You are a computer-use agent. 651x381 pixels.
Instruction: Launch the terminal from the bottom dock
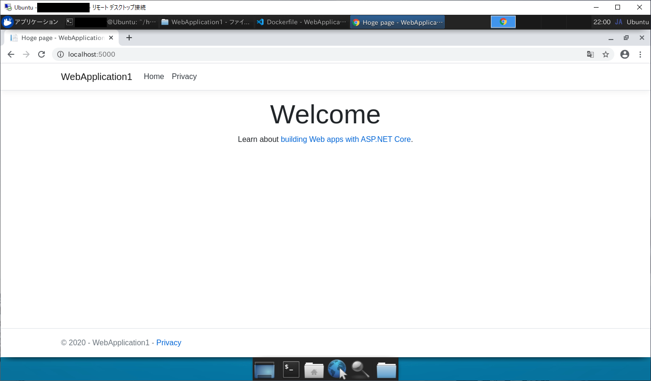pos(291,369)
